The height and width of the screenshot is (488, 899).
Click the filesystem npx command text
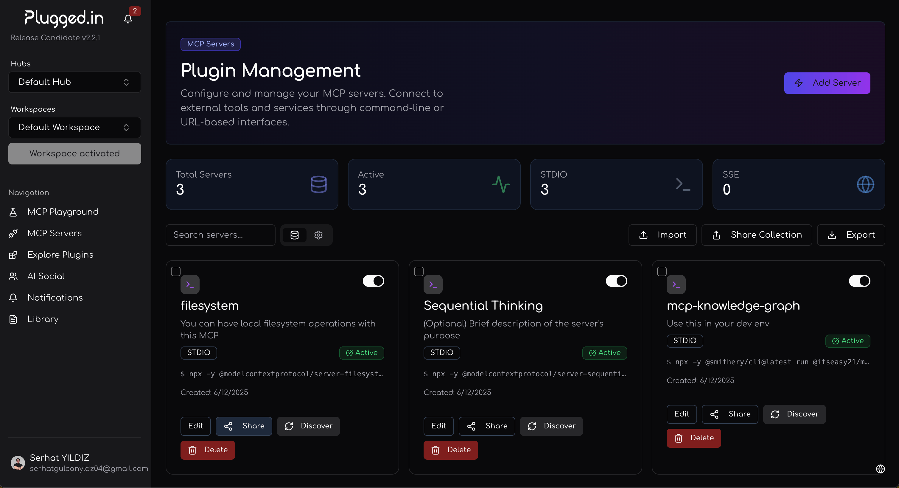click(282, 374)
